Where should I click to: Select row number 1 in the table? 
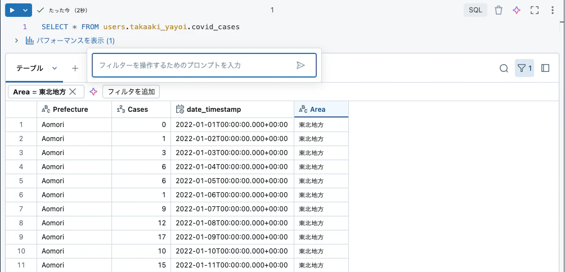tap(21, 125)
